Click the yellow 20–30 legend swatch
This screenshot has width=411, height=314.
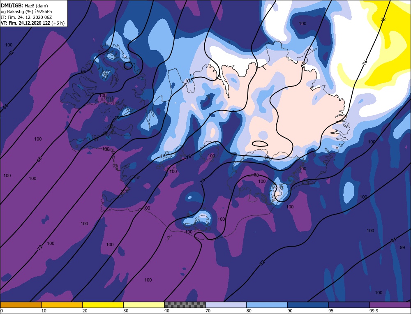103,305
